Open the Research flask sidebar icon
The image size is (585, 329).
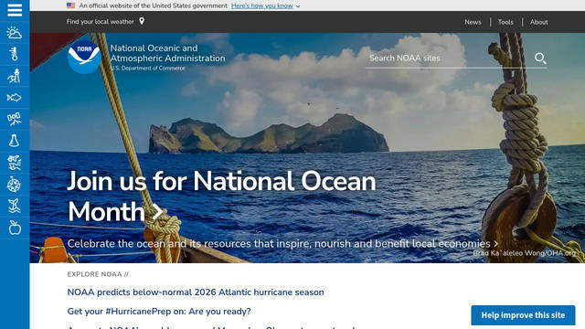pos(15,141)
